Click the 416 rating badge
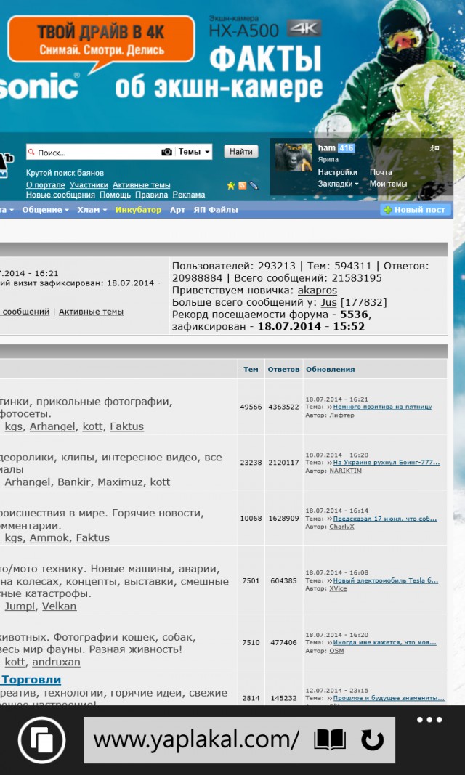The height and width of the screenshot is (775, 465). click(x=346, y=147)
